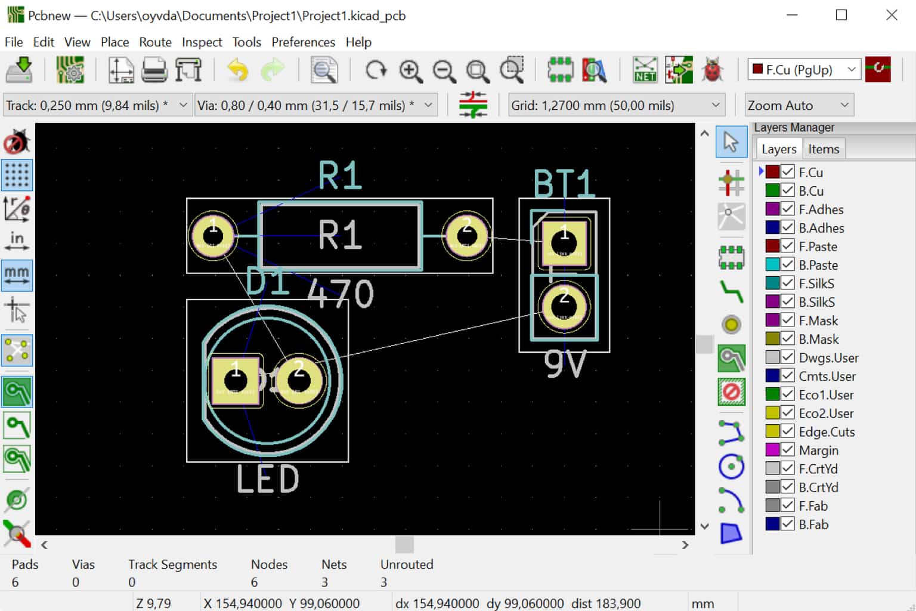Open the Route menu
The image size is (916, 611).
tap(155, 42)
